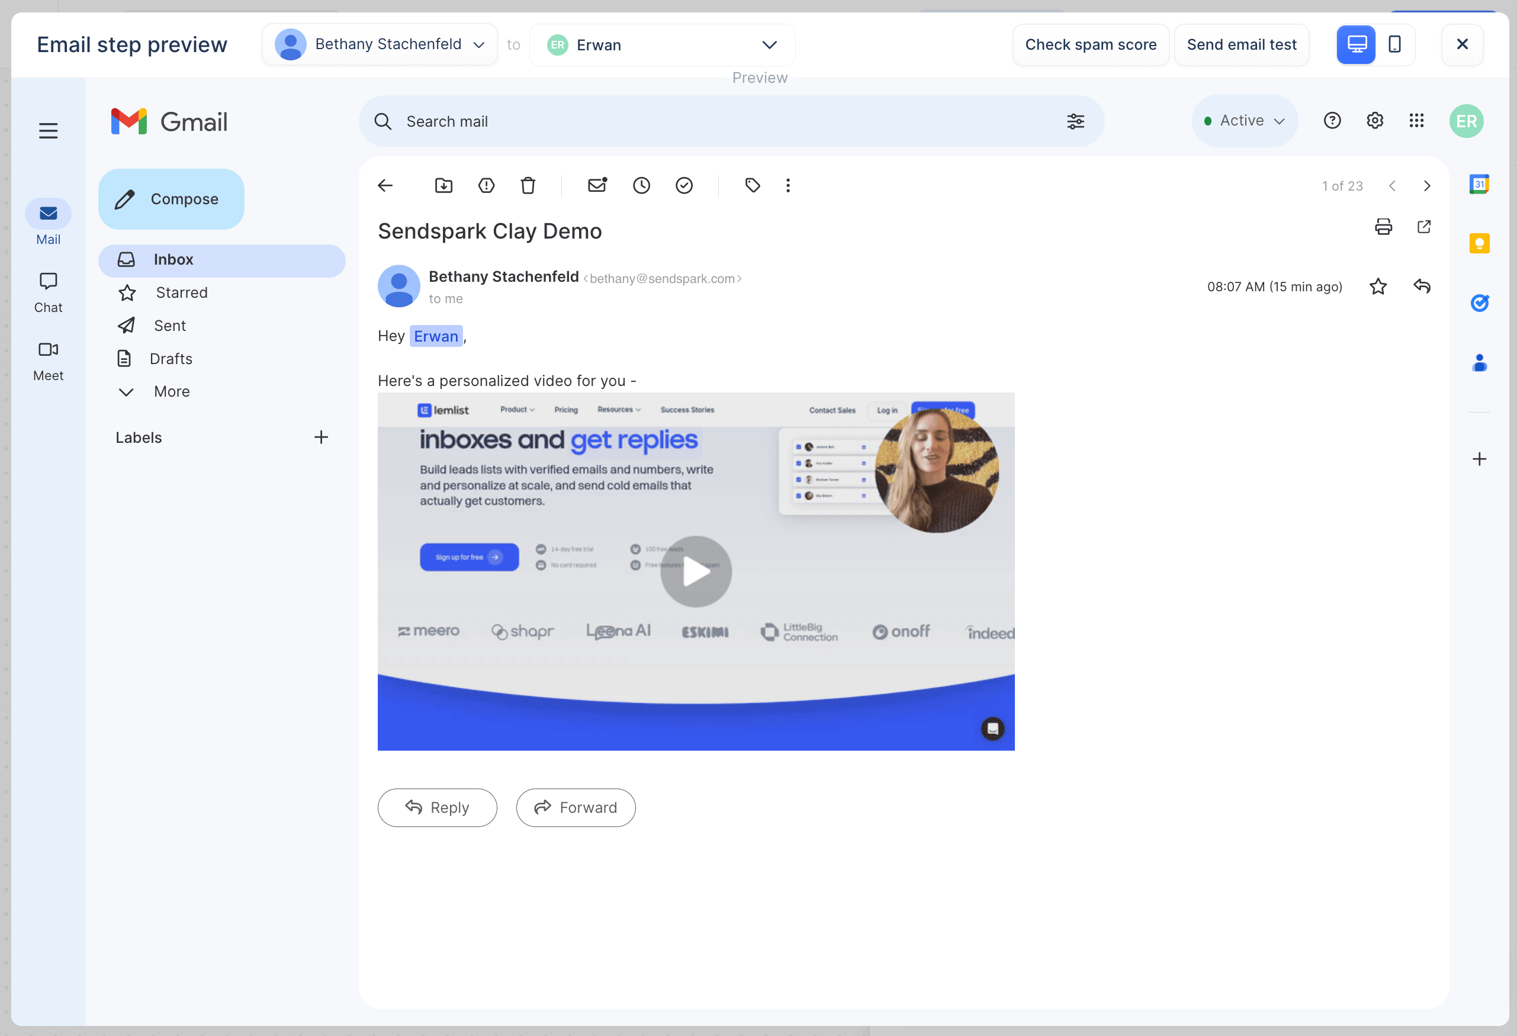Click sender name Bethany Stachenfeld
1517x1036 pixels.
click(x=503, y=277)
